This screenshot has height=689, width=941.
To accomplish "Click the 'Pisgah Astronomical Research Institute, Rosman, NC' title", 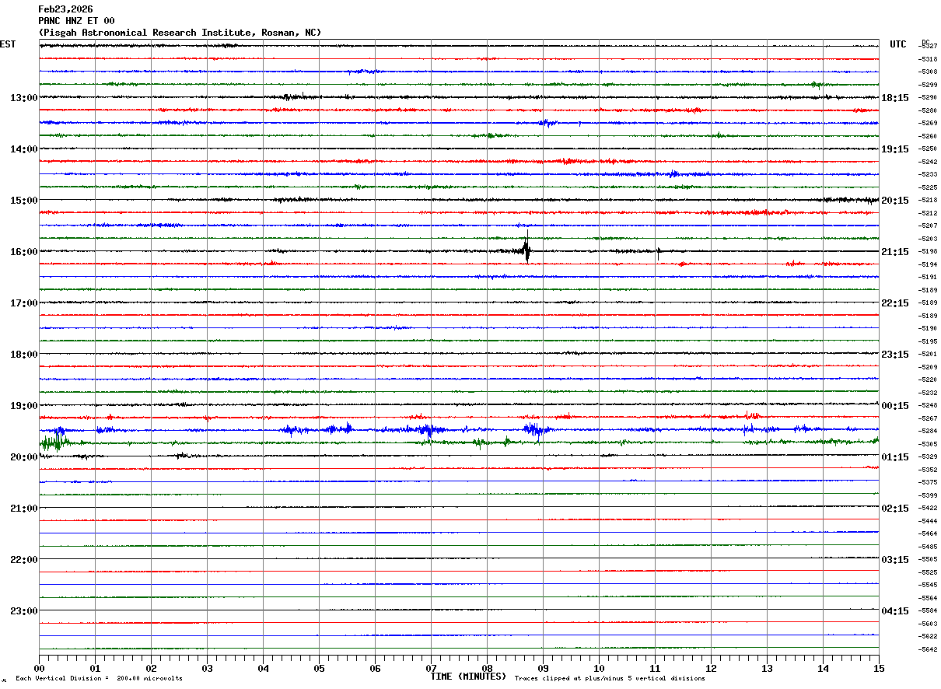I will tap(180, 33).
